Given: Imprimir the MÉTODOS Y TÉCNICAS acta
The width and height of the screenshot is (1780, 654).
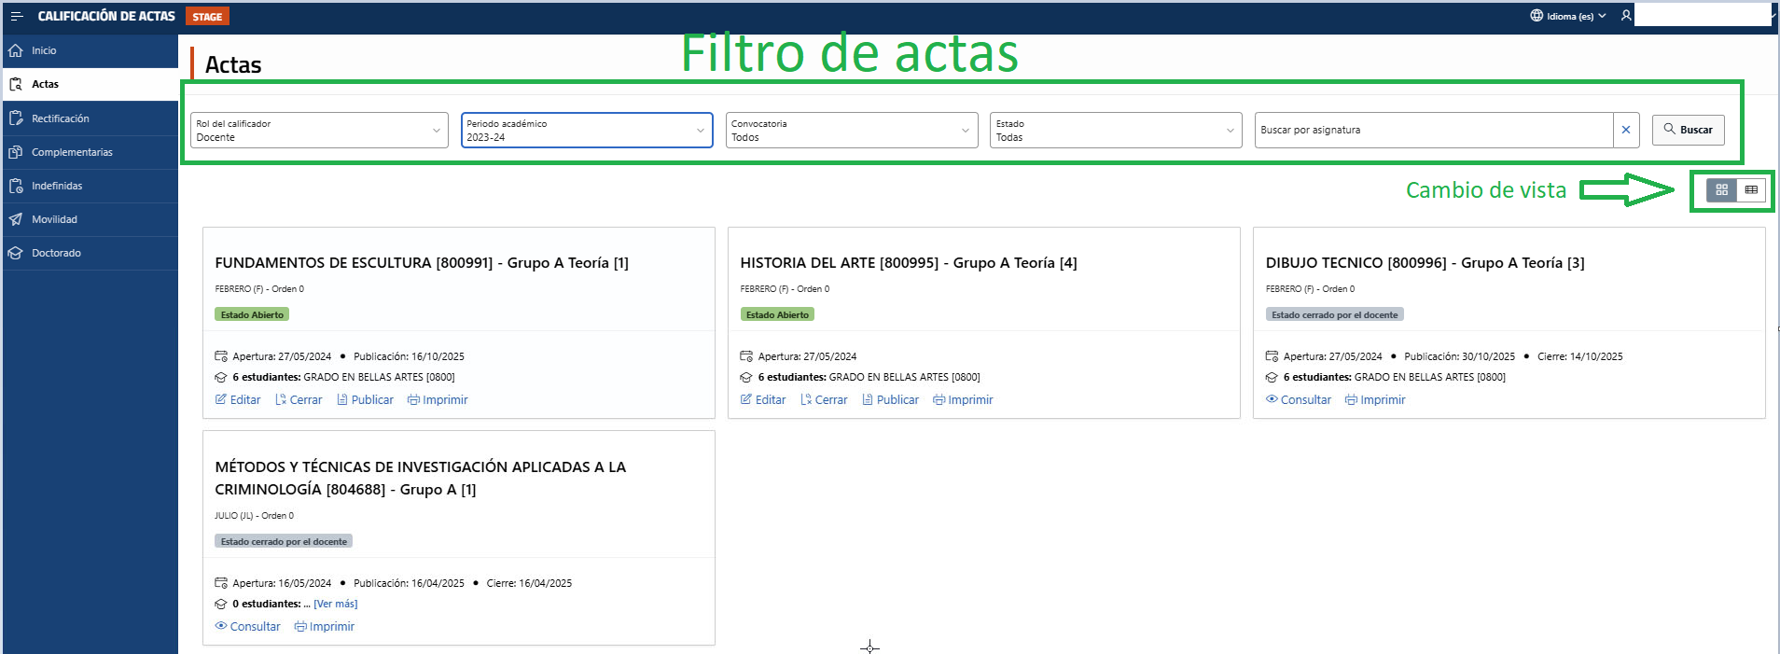Looking at the screenshot, I should coord(325,626).
